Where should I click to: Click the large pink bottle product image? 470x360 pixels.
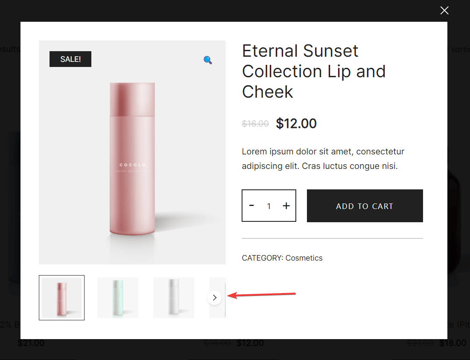pos(132,152)
